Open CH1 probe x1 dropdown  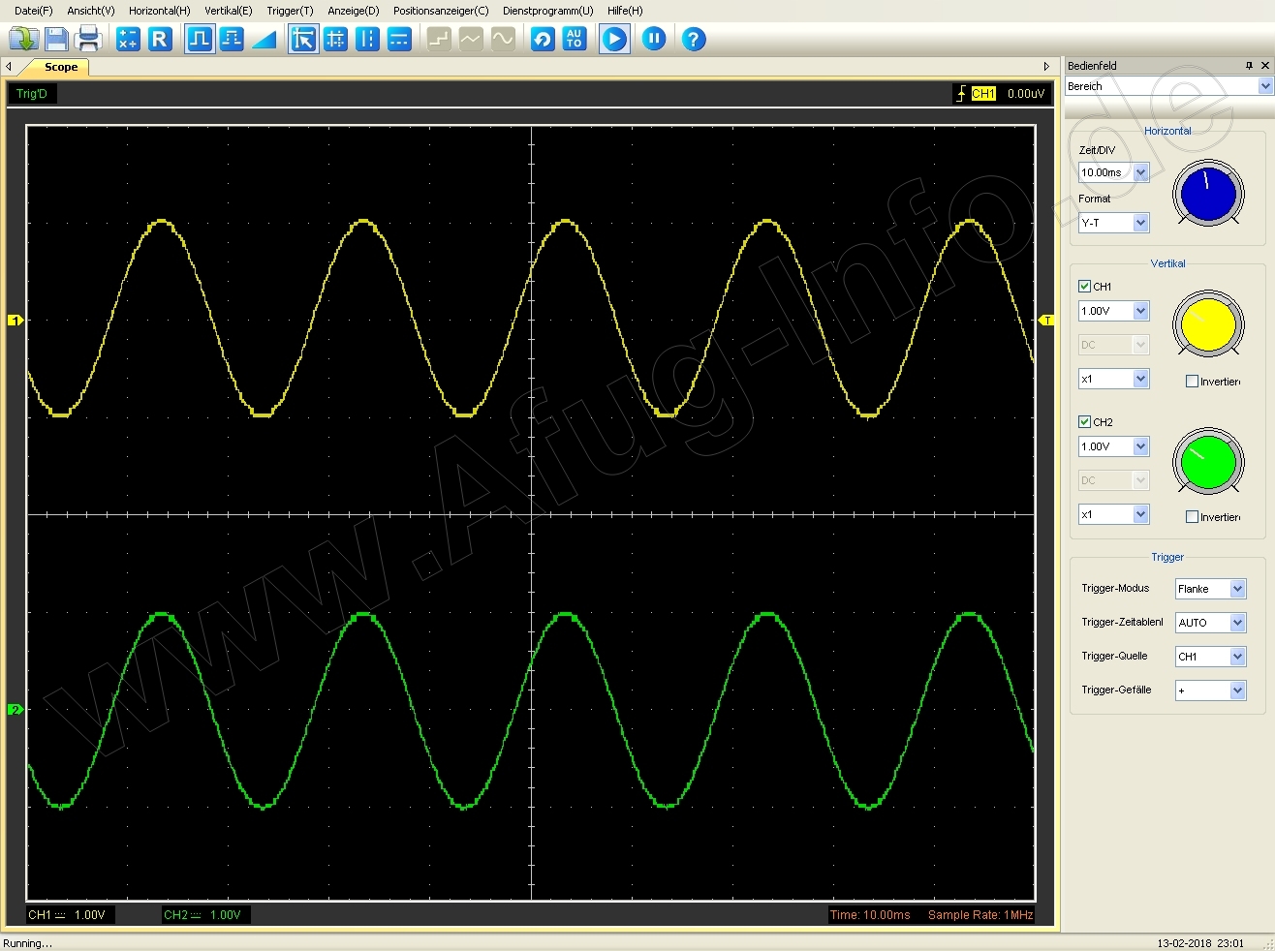point(1113,379)
